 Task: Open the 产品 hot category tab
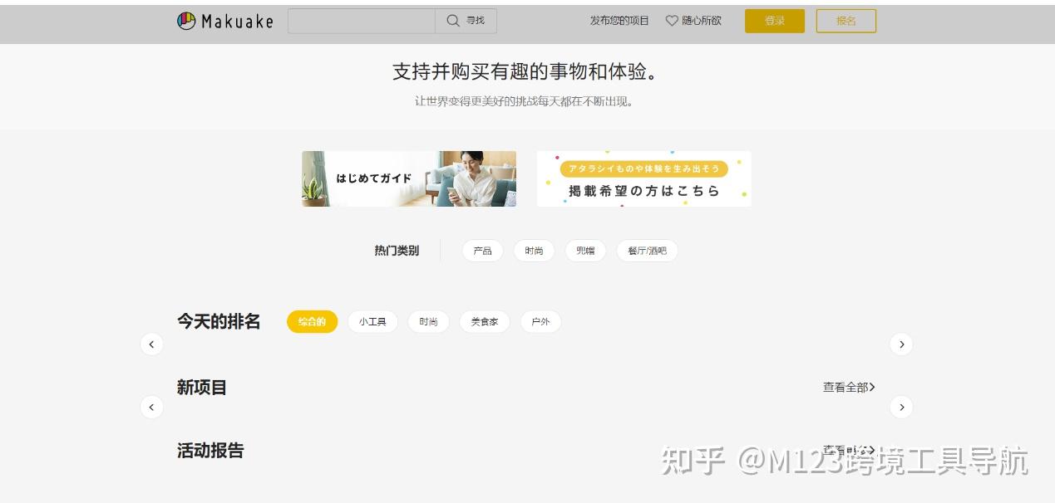point(482,250)
